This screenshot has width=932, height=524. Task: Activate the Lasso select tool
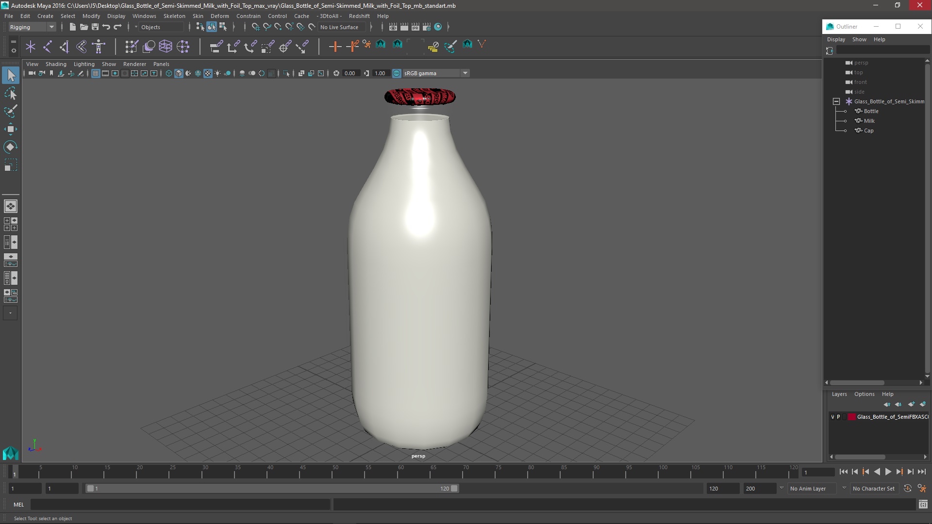(10, 93)
